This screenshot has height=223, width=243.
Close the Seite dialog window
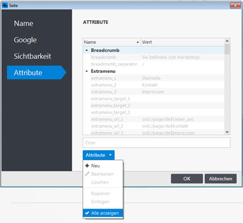pos(235,5)
